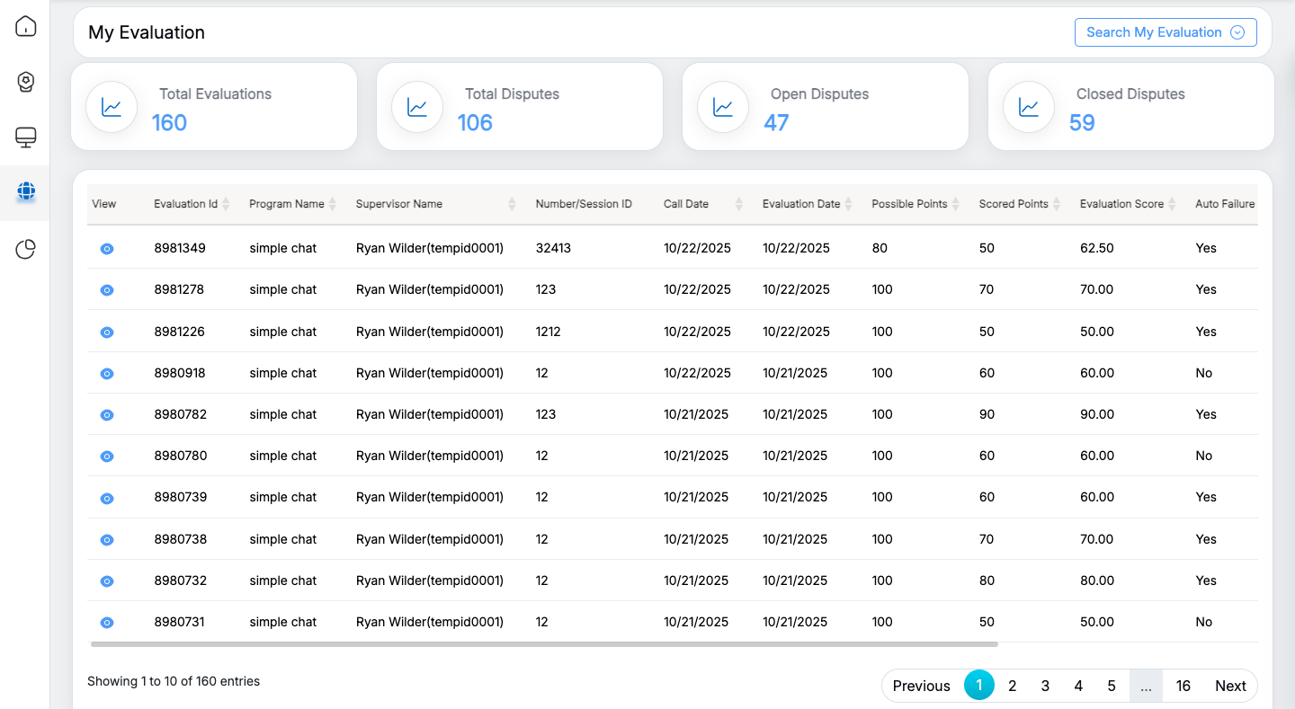Click the Open Disputes chart icon

(723, 107)
